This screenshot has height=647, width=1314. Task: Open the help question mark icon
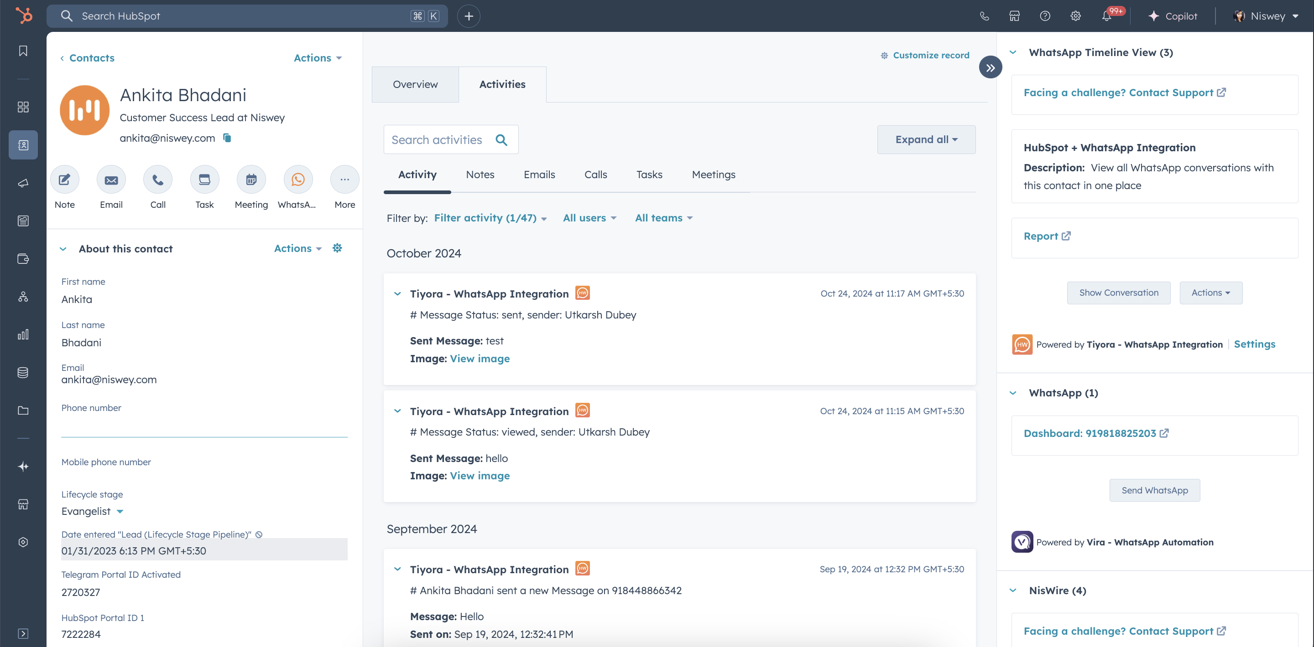[1045, 16]
